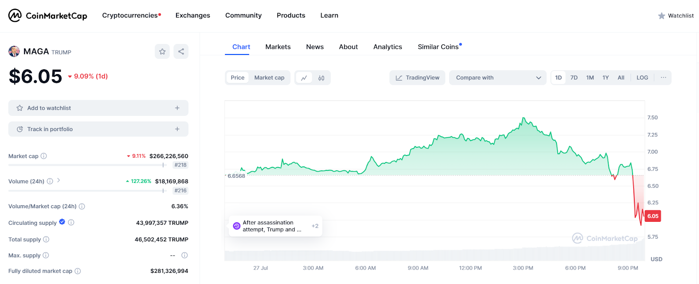Select the 1D time range
Screen dimensions: 699x284
[x=558, y=78]
